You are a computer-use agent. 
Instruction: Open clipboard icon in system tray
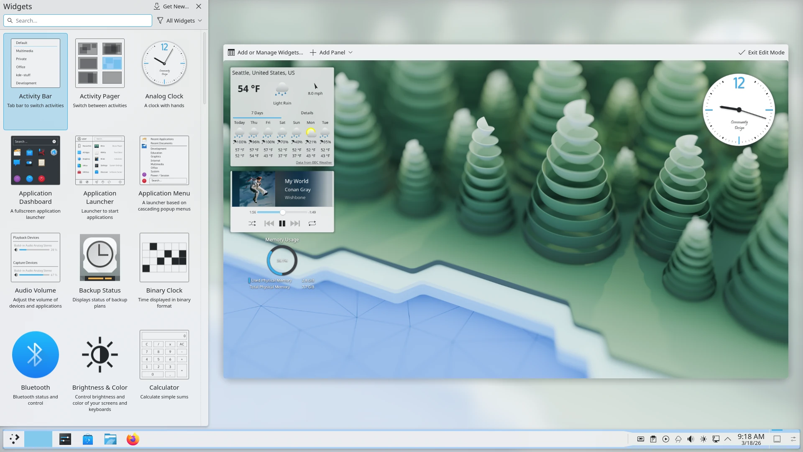click(x=653, y=439)
